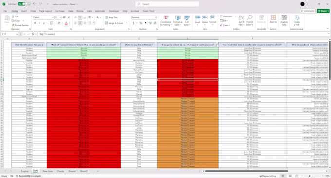Image resolution: width=331 pixels, height=178 pixels.
Task: Open the font size dropdown
Action: coord(60,17)
